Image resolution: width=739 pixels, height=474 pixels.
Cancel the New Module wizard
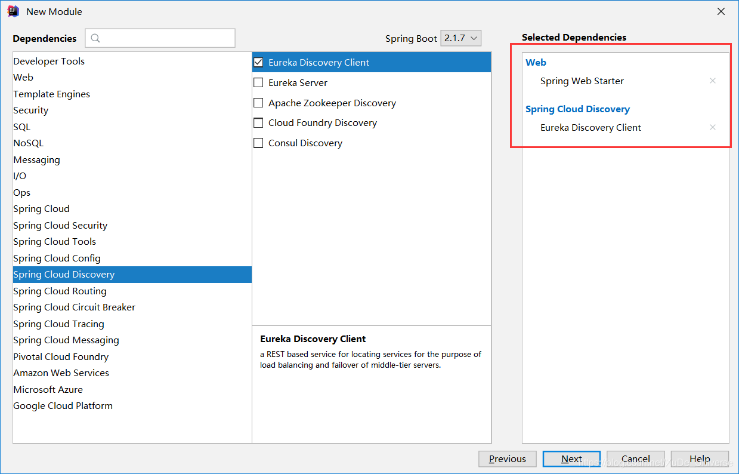pos(636,458)
